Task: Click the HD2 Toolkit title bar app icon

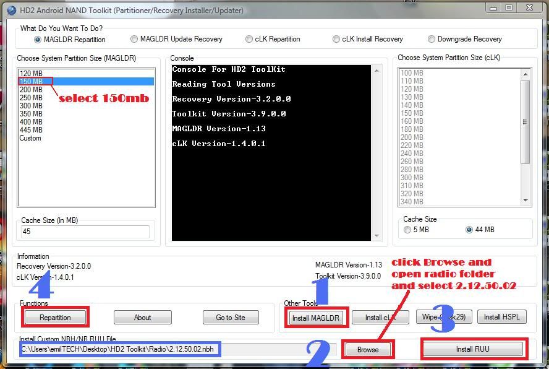Action: 12,10
